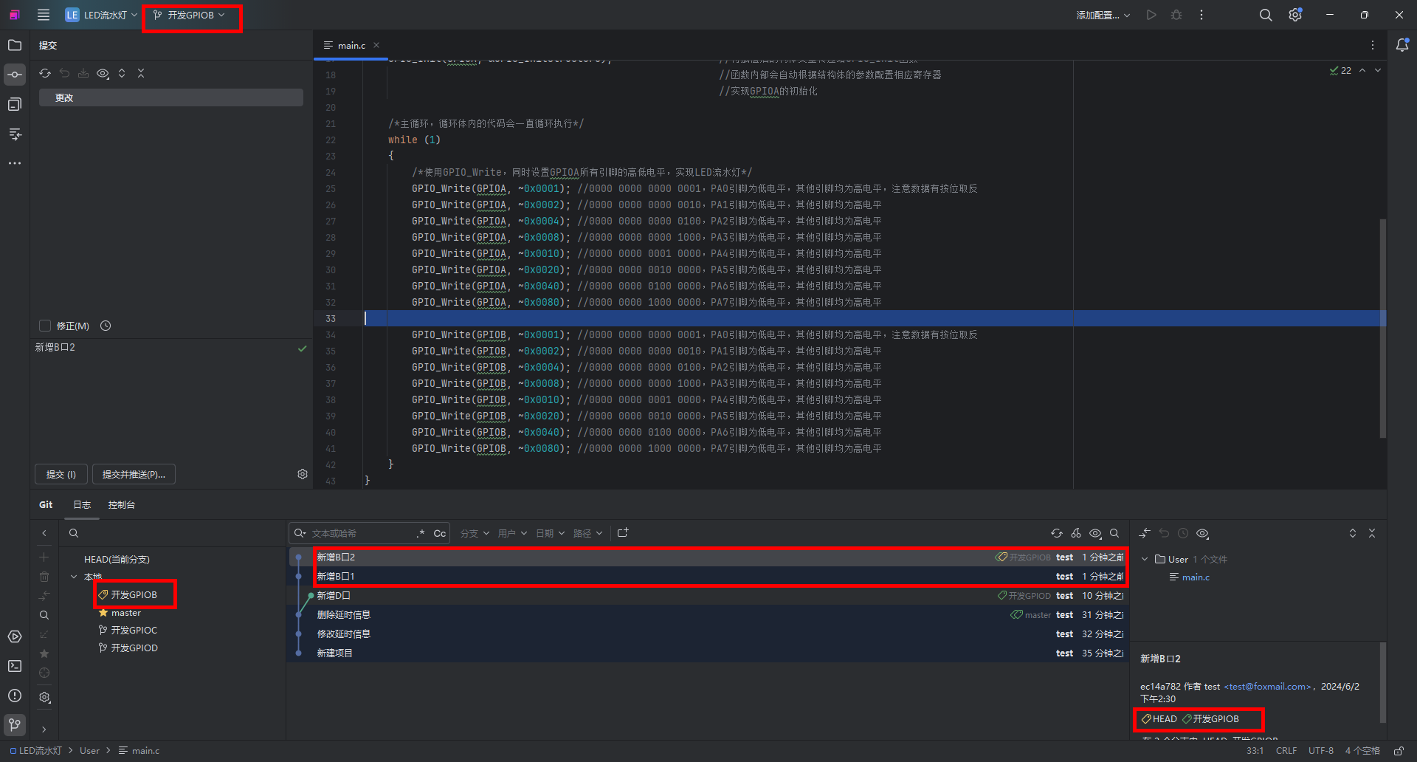Open commit settings gear icon
Screen dimensions: 1417x762
coord(303,474)
